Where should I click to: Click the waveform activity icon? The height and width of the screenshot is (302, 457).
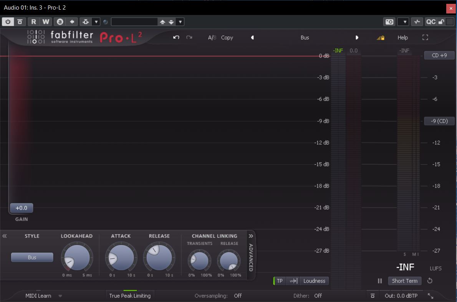(x=417, y=22)
